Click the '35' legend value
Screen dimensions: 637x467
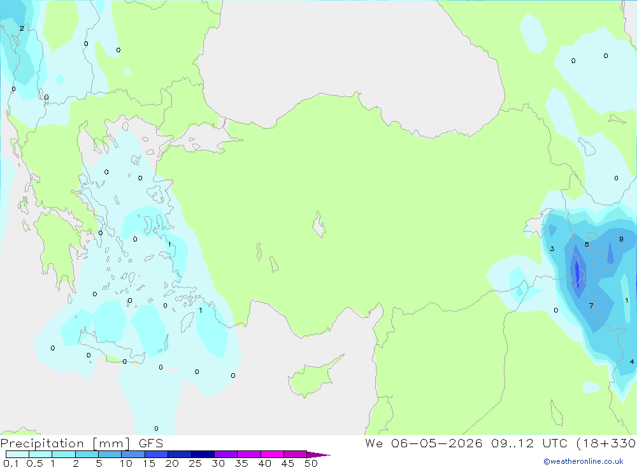pyautogui.click(x=241, y=463)
